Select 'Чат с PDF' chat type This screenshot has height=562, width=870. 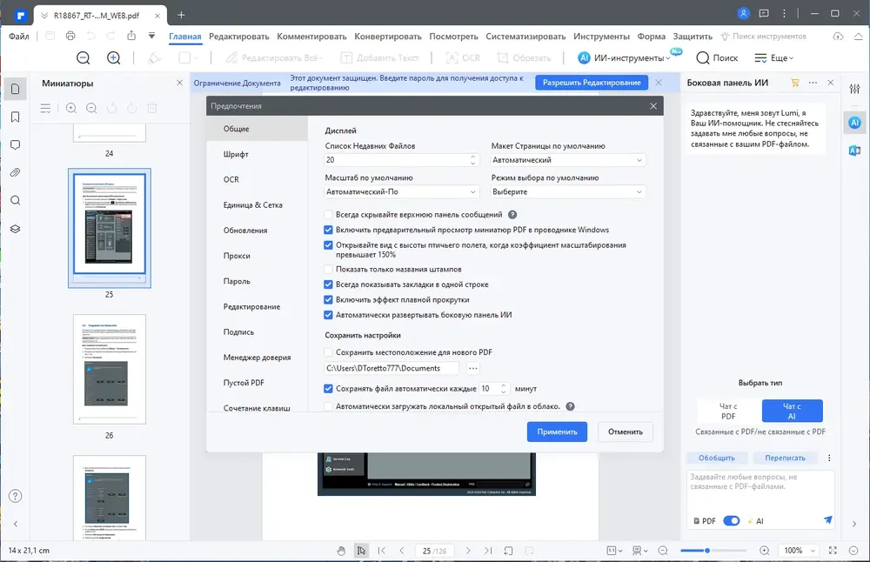coord(728,411)
